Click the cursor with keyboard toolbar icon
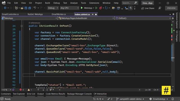Viewport: 180px width, 101px height. pyautogui.click(x=126, y=8)
